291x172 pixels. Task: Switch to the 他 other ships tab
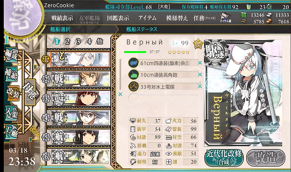click(x=100, y=41)
